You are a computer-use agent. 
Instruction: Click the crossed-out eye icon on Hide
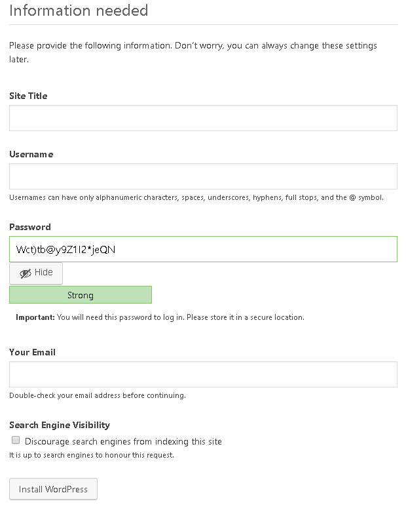tap(25, 273)
